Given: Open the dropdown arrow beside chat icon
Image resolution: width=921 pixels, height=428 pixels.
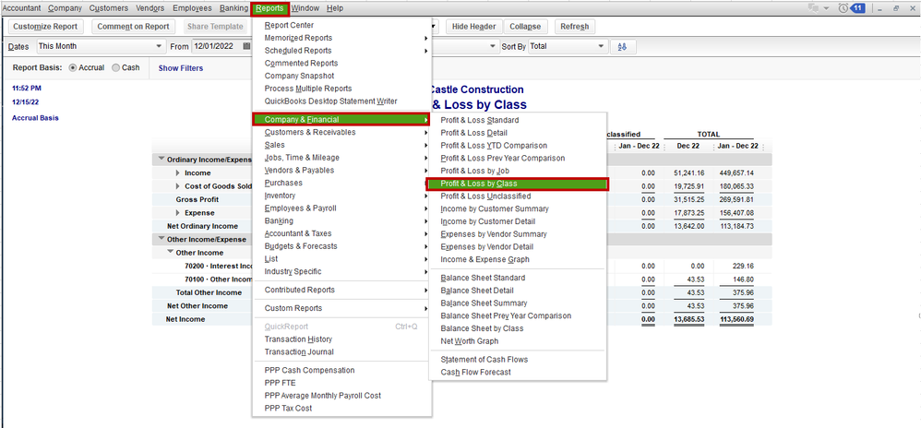Looking at the screenshot, I should click(827, 9).
